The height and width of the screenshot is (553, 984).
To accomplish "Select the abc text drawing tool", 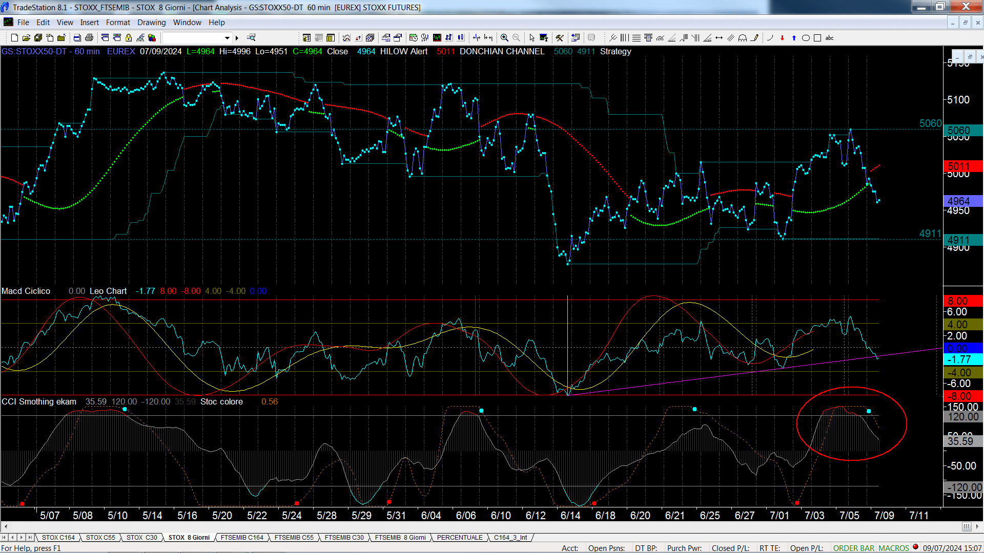I will coord(829,38).
